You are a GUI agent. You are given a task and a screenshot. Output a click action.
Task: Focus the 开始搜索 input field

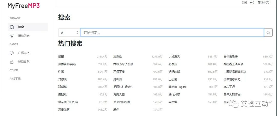pos(172,33)
